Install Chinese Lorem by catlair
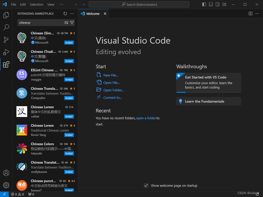The image size is (263, 197). click(x=69, y=116)
